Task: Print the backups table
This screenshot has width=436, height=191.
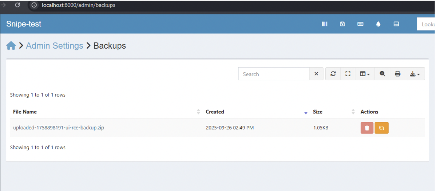Action: (397, 74)
